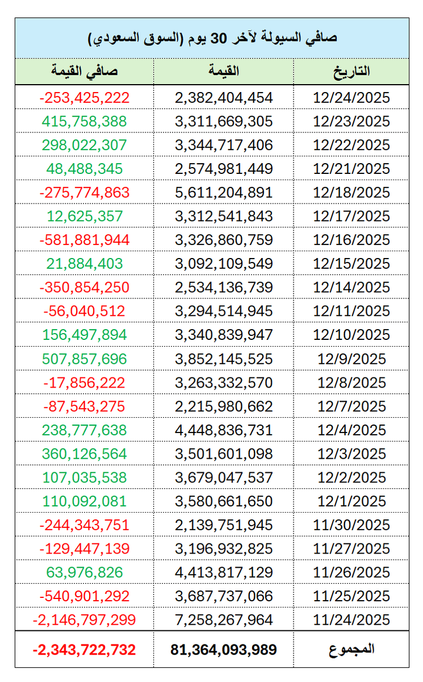Click value cell 5,611,204,891

click(224, 192)
